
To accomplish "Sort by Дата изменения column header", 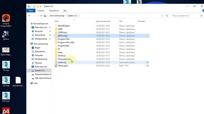I will 103,21.
